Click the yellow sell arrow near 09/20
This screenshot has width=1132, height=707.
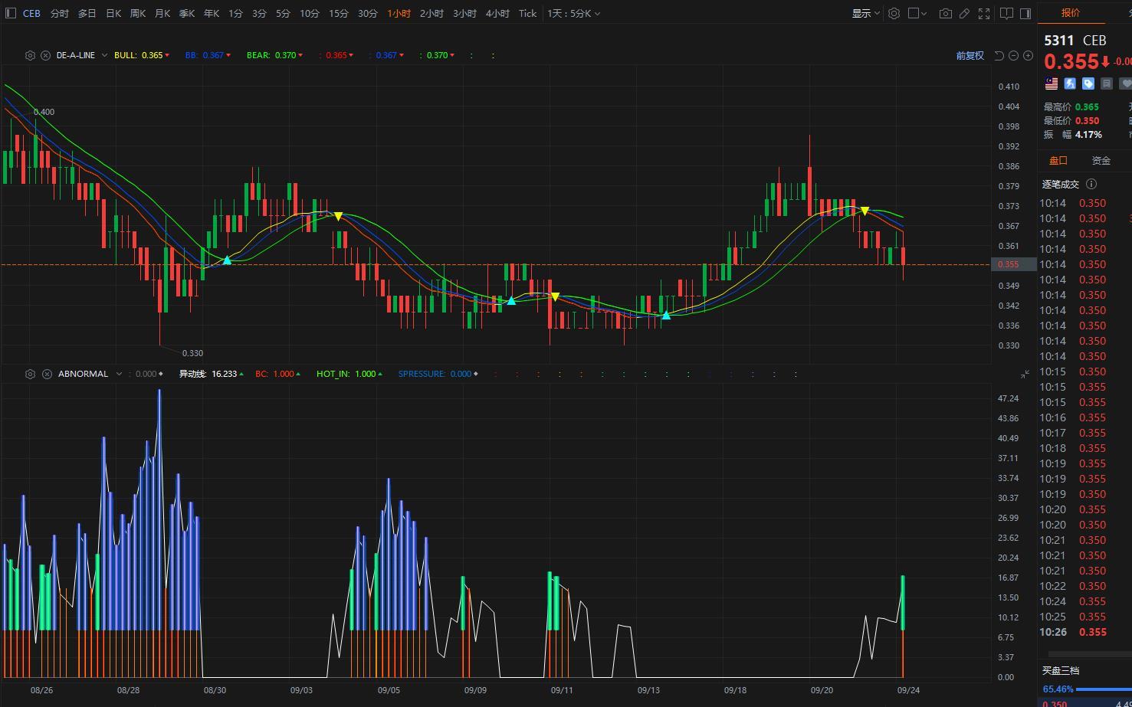coord(865,211)
